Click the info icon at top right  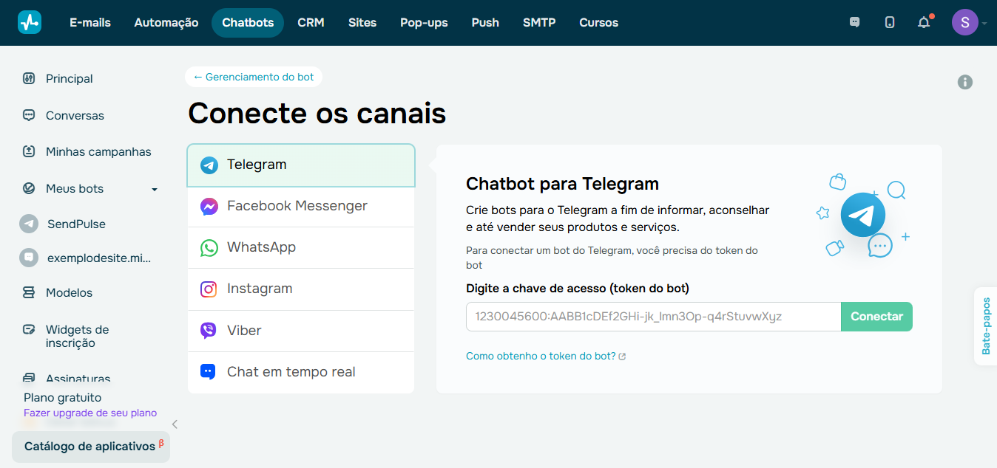coord(965,82)
